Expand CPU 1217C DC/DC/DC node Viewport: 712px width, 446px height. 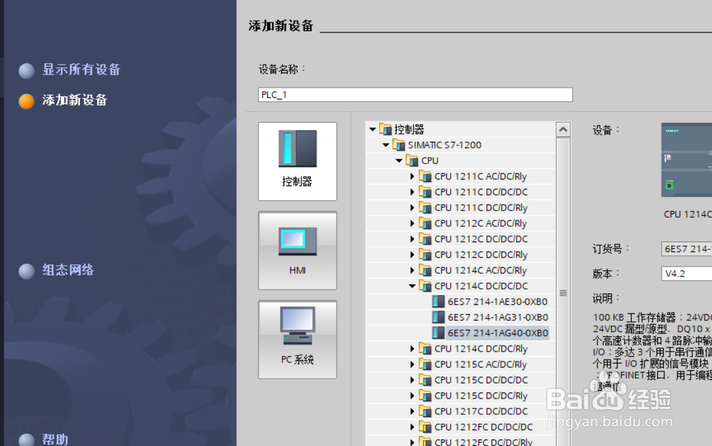[x=412, y=412]
